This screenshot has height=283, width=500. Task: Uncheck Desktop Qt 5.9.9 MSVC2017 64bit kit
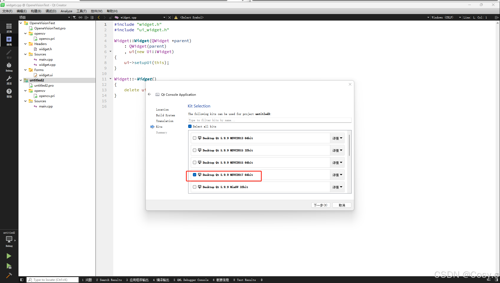pyautogui.click(x=194, y=175)
